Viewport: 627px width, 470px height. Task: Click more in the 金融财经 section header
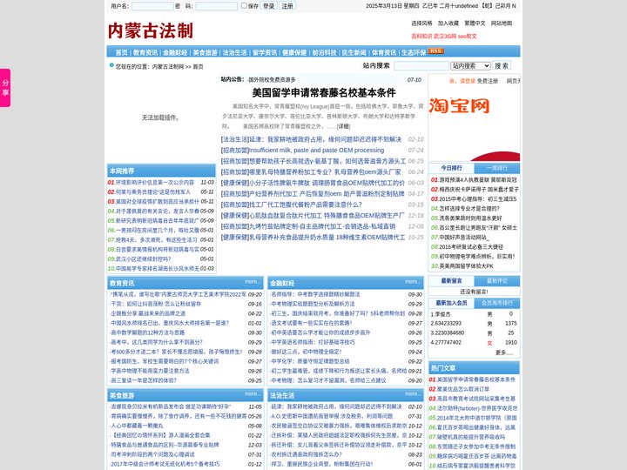click(412, 282)
